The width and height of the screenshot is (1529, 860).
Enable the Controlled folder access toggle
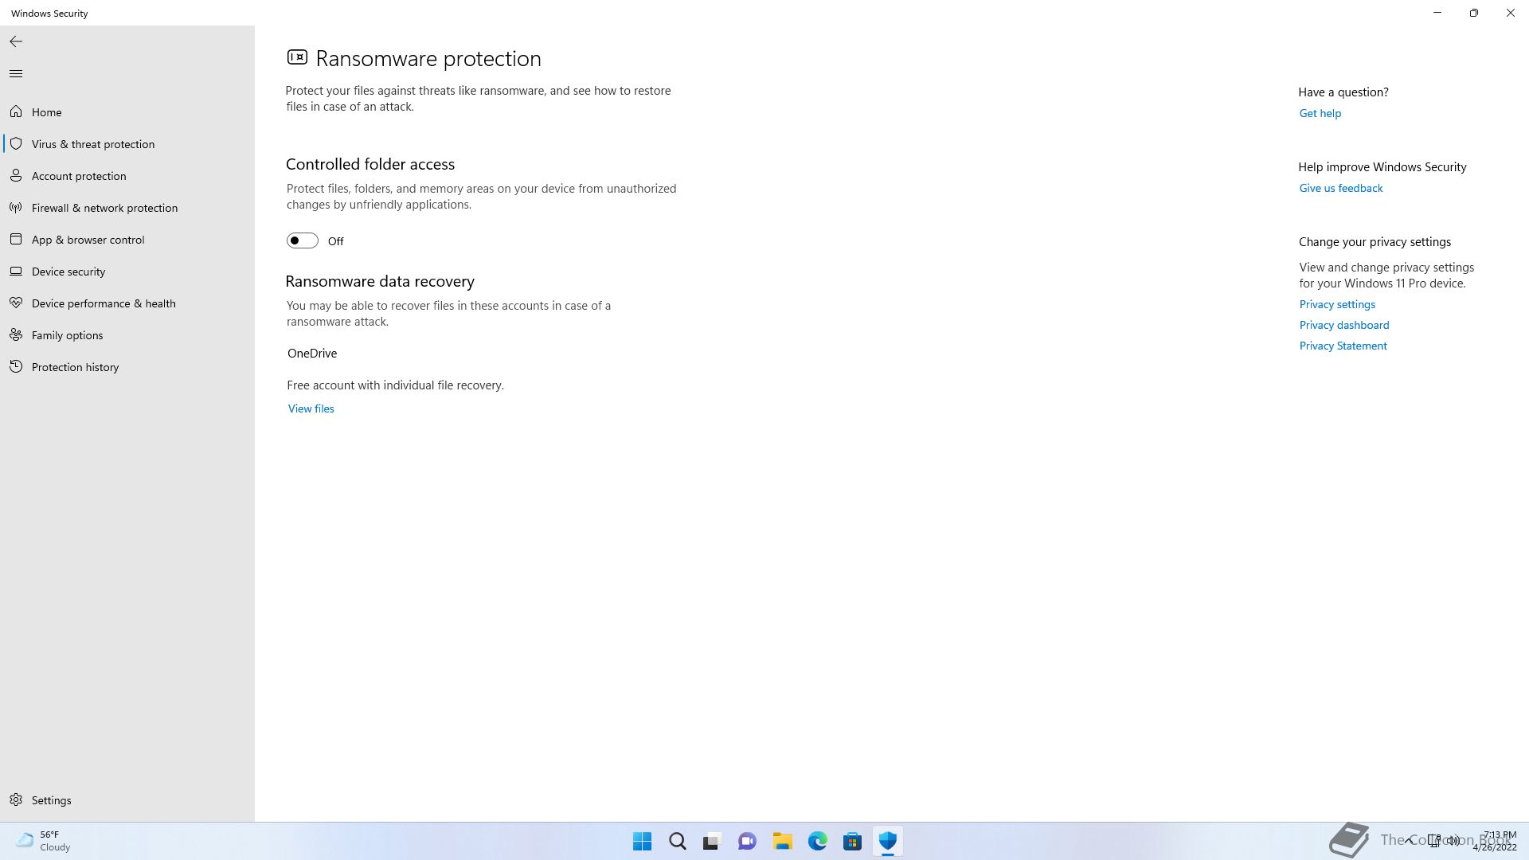coord(303,240)
